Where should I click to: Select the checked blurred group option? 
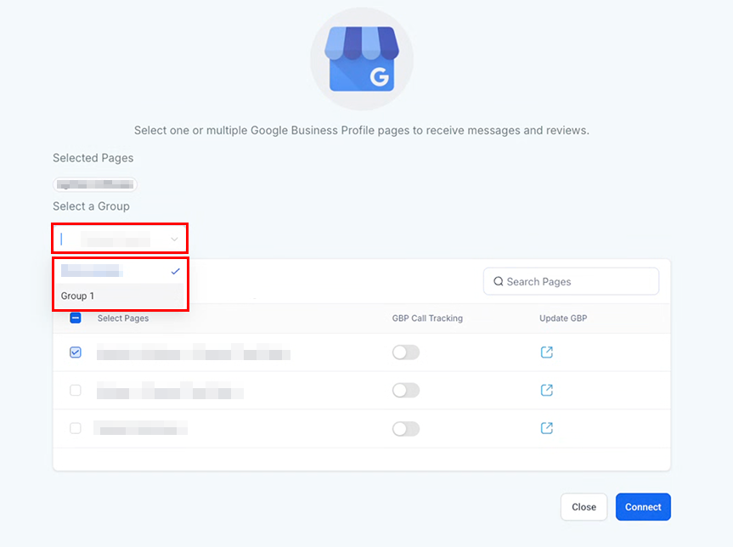(x=120, y=271)
